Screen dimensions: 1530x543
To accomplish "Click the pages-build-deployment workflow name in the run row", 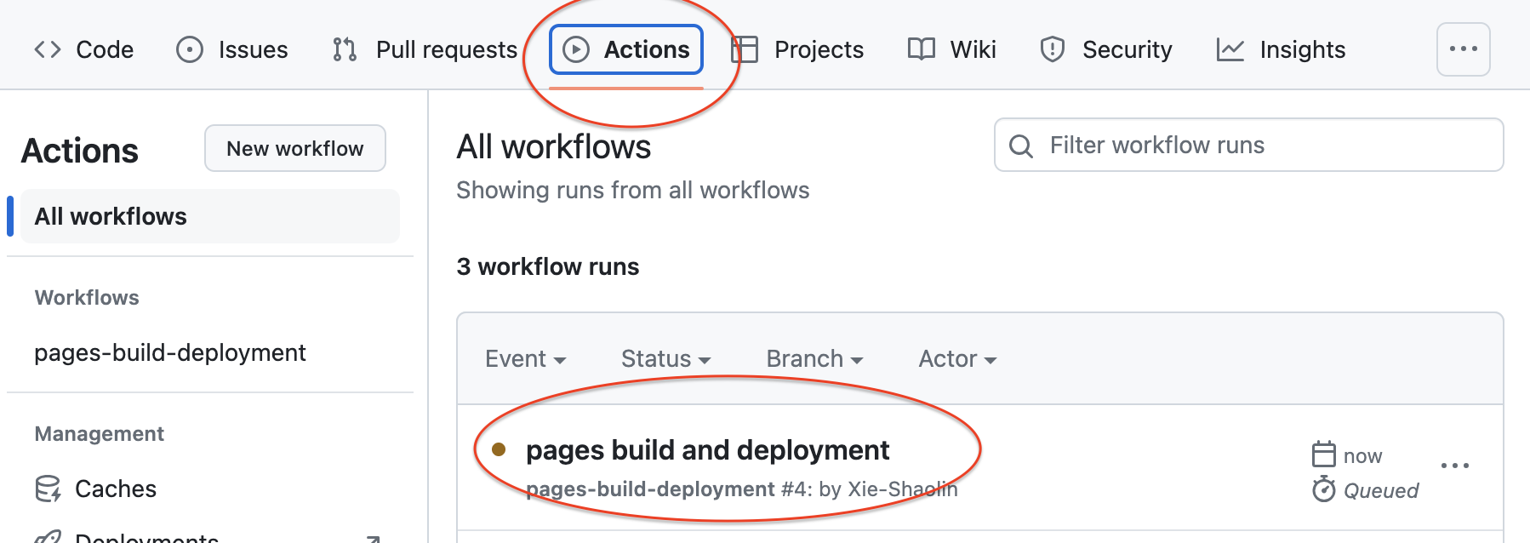I will [x=650, y=489].
